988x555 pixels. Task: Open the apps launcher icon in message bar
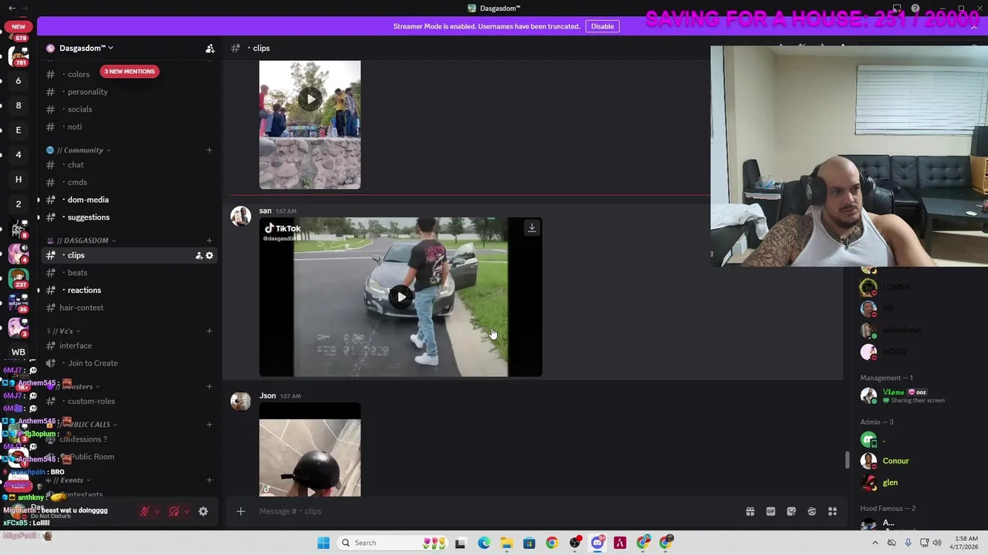[833, 511]
